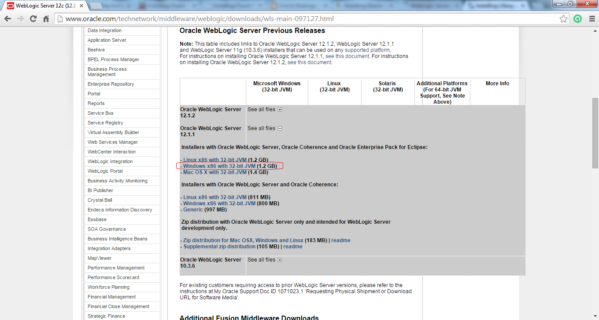The image size is (599, 320).
Task: Reload the current page
Action: click(33, 18)
